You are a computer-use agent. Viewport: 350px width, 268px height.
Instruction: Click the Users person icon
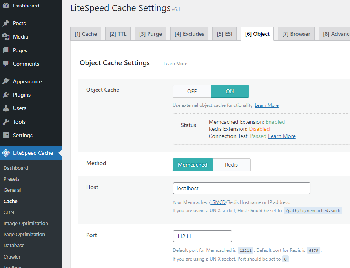(x=6, y=108)
